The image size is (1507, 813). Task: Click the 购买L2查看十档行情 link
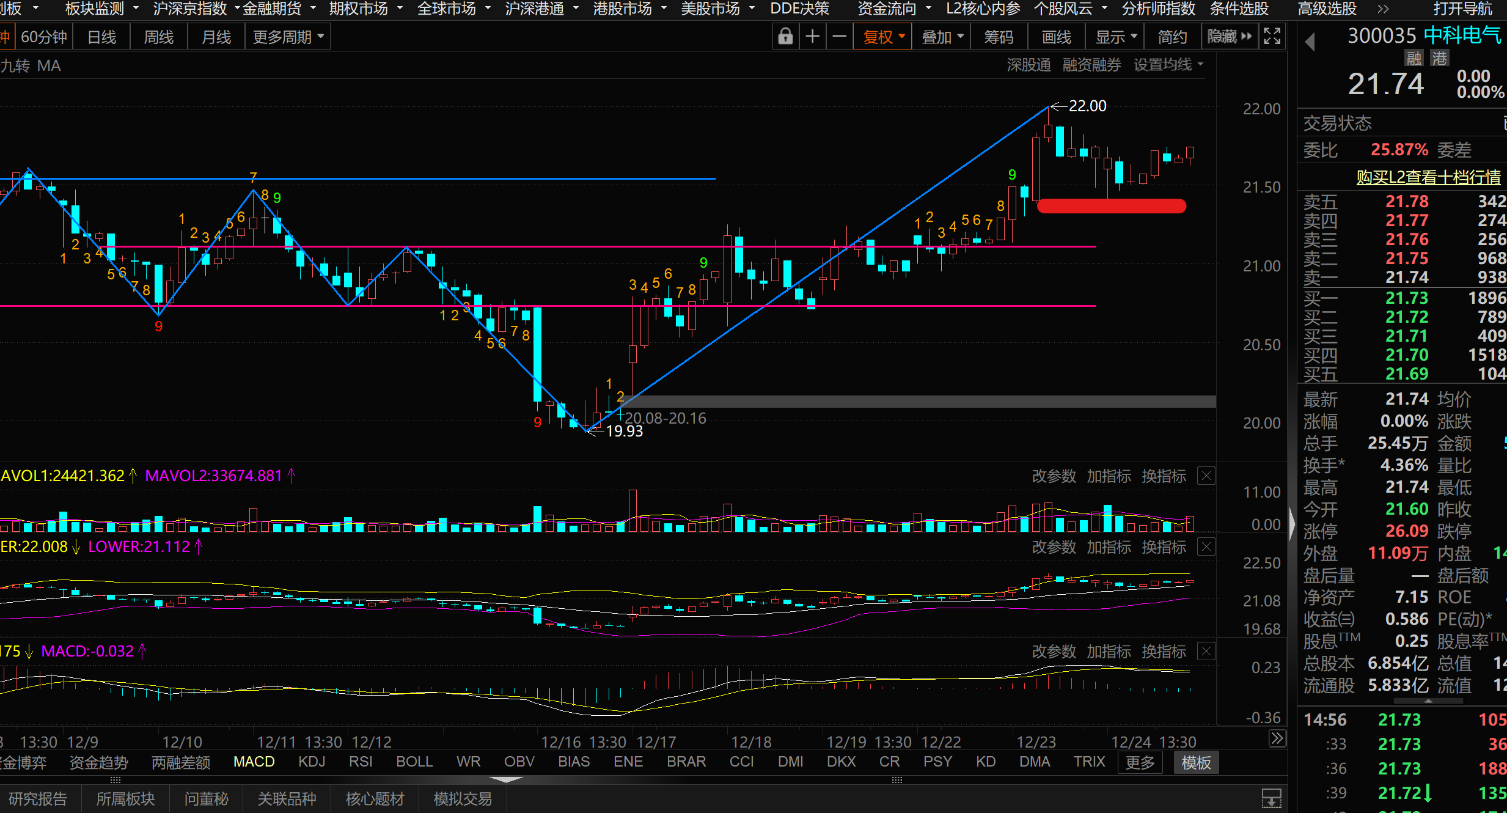click(x=1428, y=177)
